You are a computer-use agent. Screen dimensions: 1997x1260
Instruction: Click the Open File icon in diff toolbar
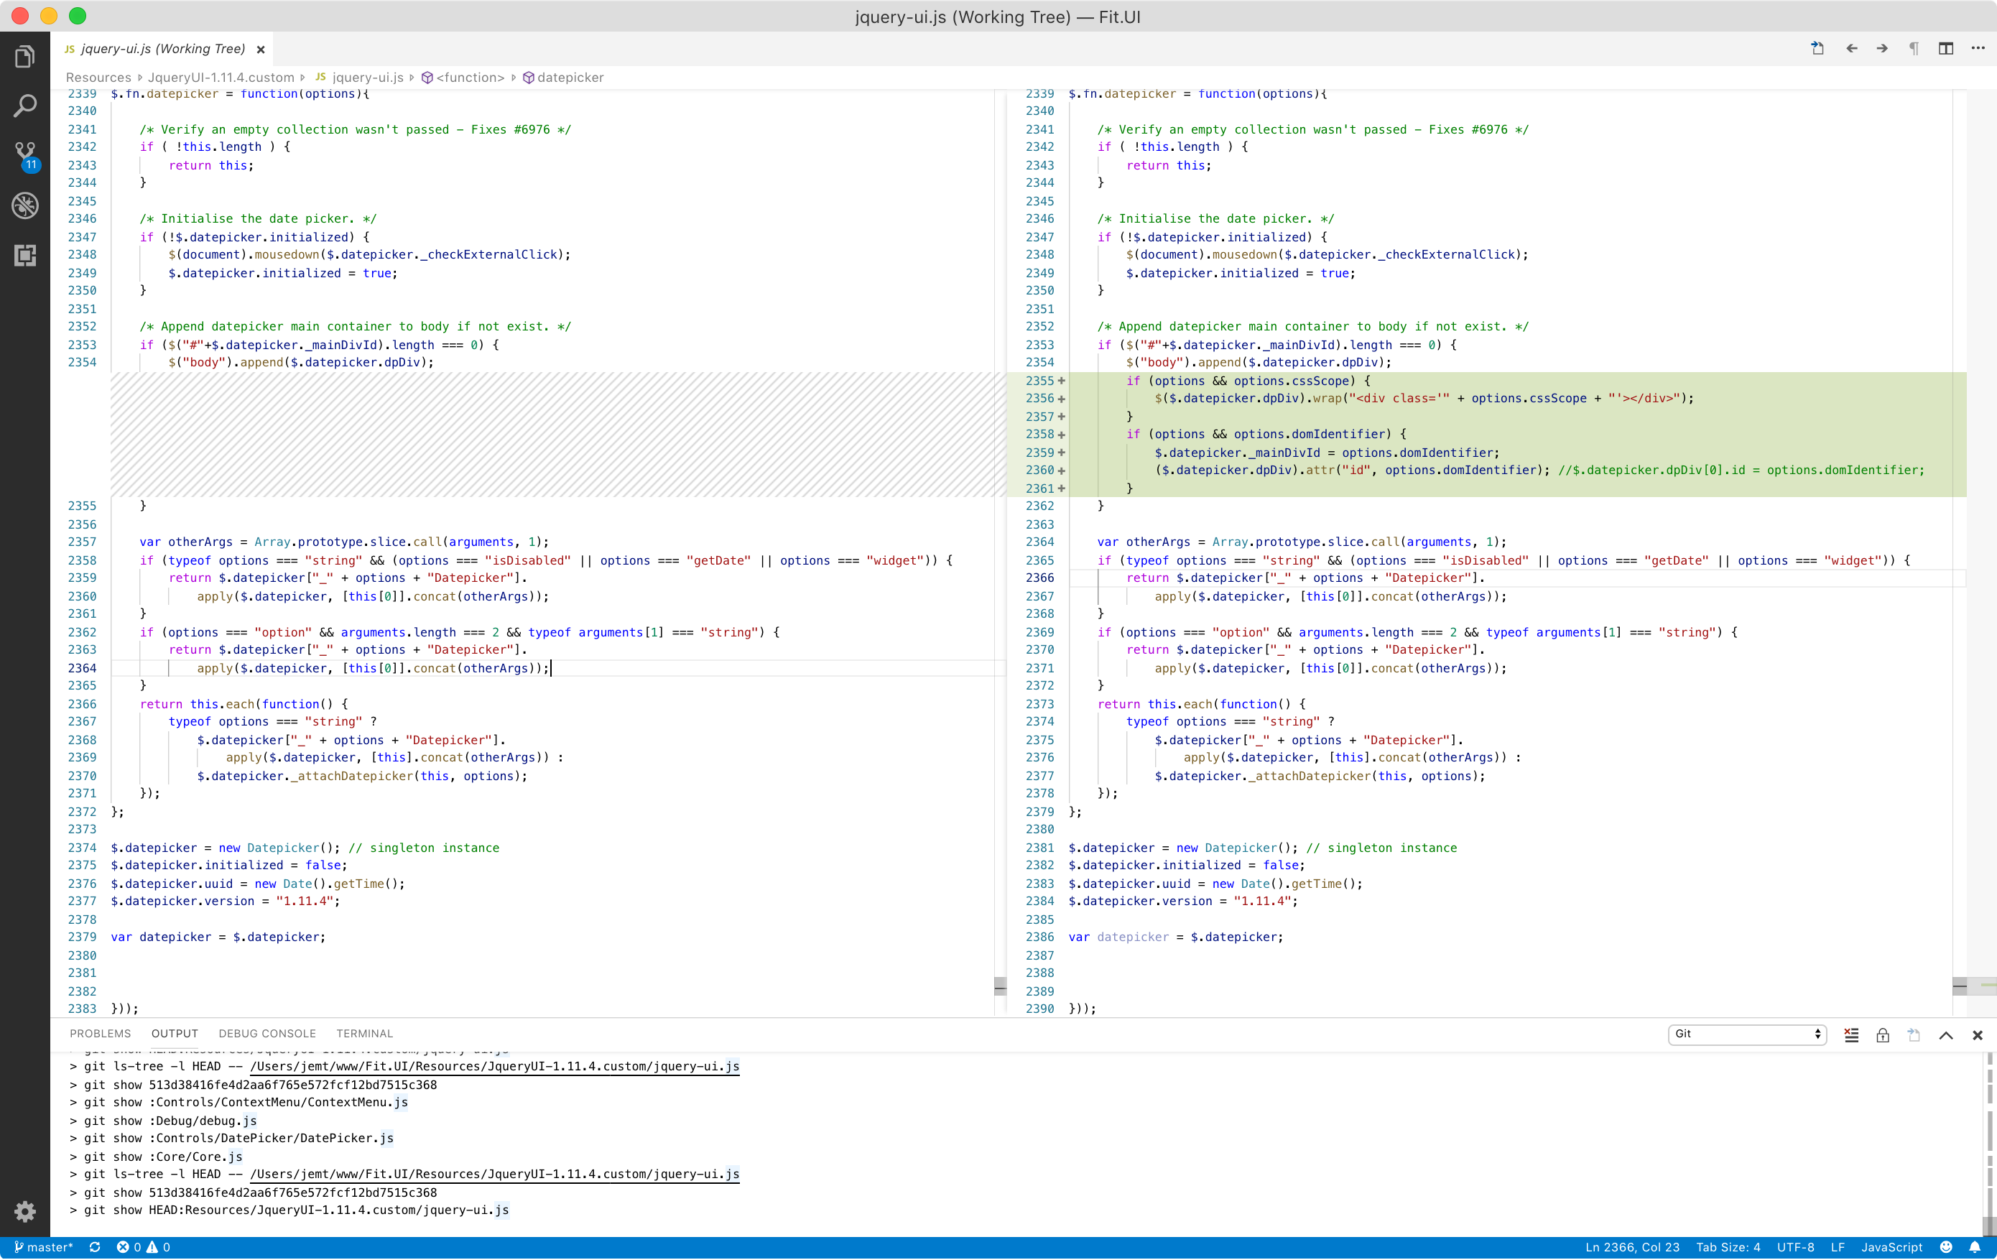1817,49
